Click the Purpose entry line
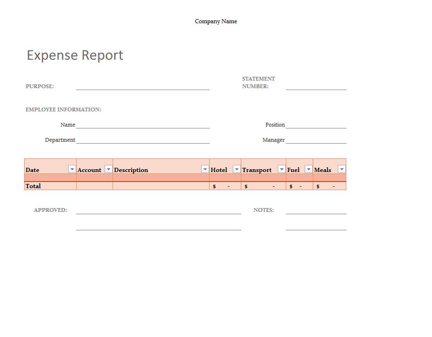 point(143,86)
